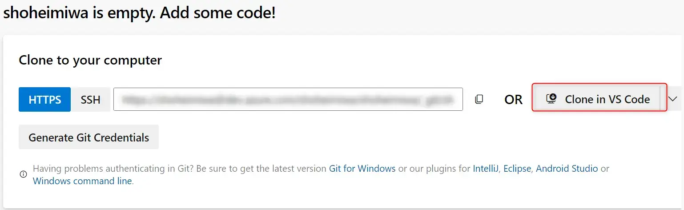Click the 'shoheimiwa is empty' page title
Image resolution: width=684 pixels, height=210 pixels.
click(x=139, y=12)
